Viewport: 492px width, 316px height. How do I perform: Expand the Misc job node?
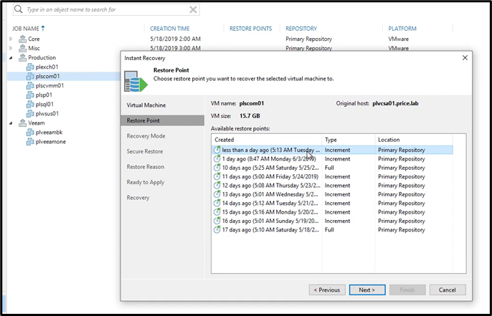coord(11,48)
